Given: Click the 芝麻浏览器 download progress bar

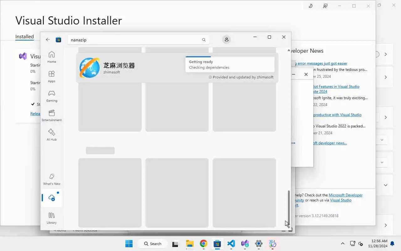Looking at the screenshot, I should [230, 57].
